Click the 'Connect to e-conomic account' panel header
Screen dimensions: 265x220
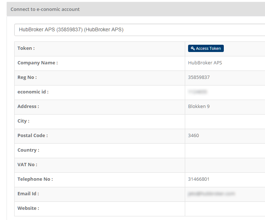tap(45, 9)
